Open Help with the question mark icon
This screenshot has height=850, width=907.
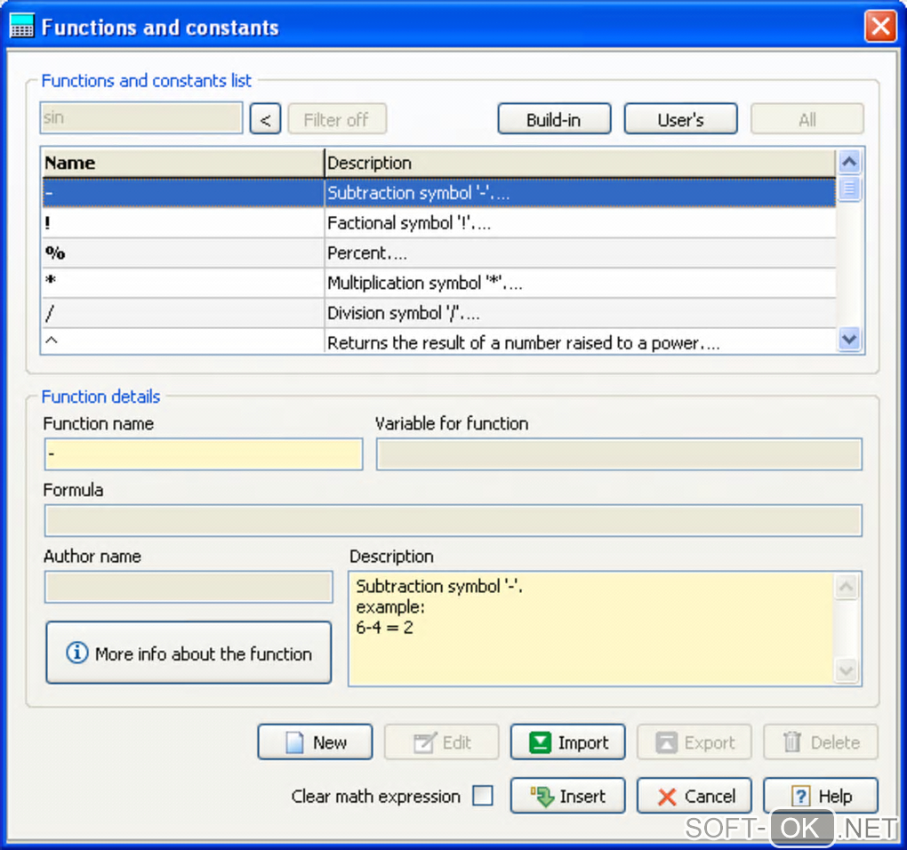(x=800, y=797)
